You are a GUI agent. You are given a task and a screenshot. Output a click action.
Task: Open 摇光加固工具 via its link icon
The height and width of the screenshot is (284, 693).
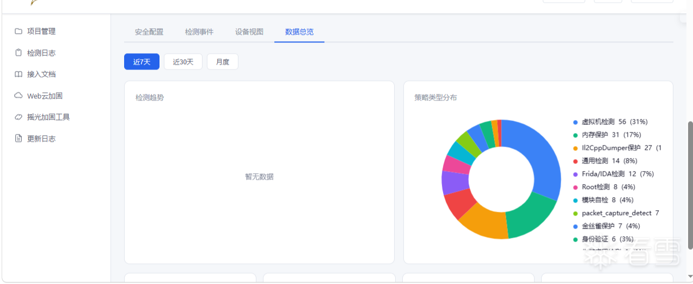19,117
